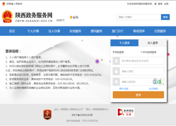Viewport: 176px width, 126px height.
Task: Click the small emblem beside 陕西省人民政府
Action: coord(4,4)
